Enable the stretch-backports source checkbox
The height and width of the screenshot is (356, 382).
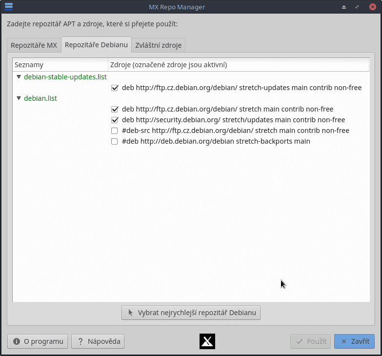(x=114, y=142)
